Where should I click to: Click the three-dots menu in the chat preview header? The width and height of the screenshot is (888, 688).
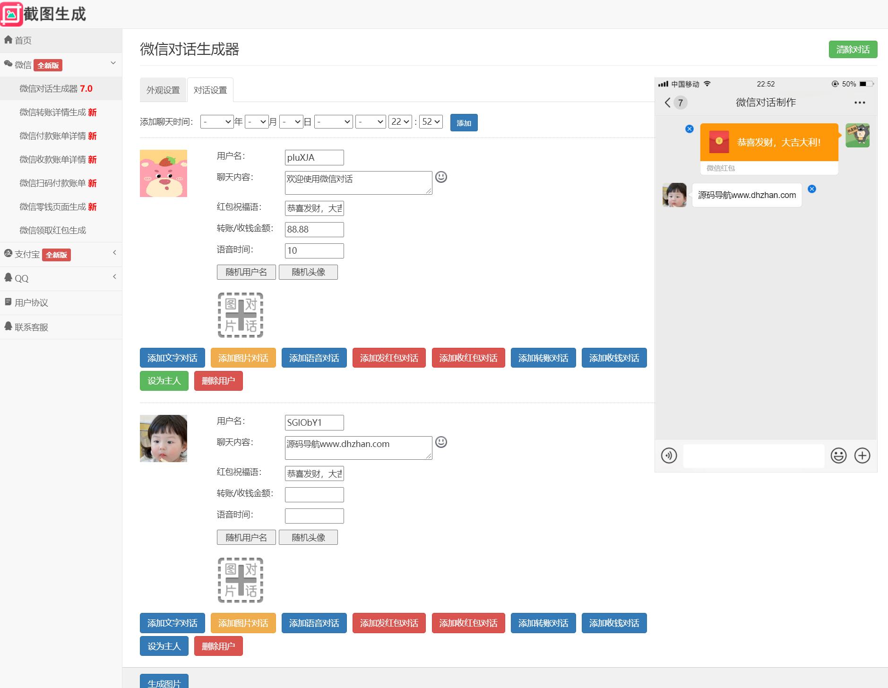pyautogui.click(x=860, y=103)
